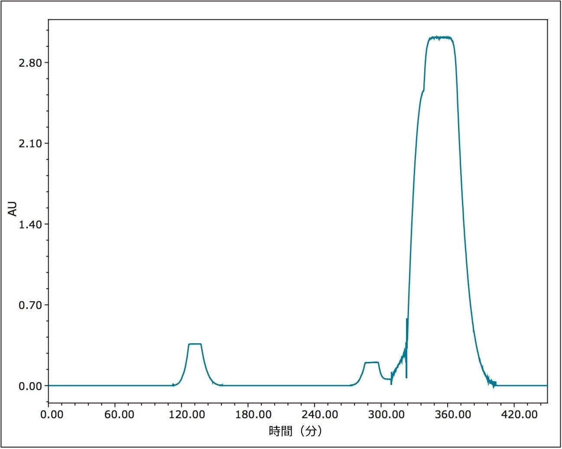This screenshot has width=562, height=449.
Task: Click the AU y-axis title
Action: (x=13, y=208)
